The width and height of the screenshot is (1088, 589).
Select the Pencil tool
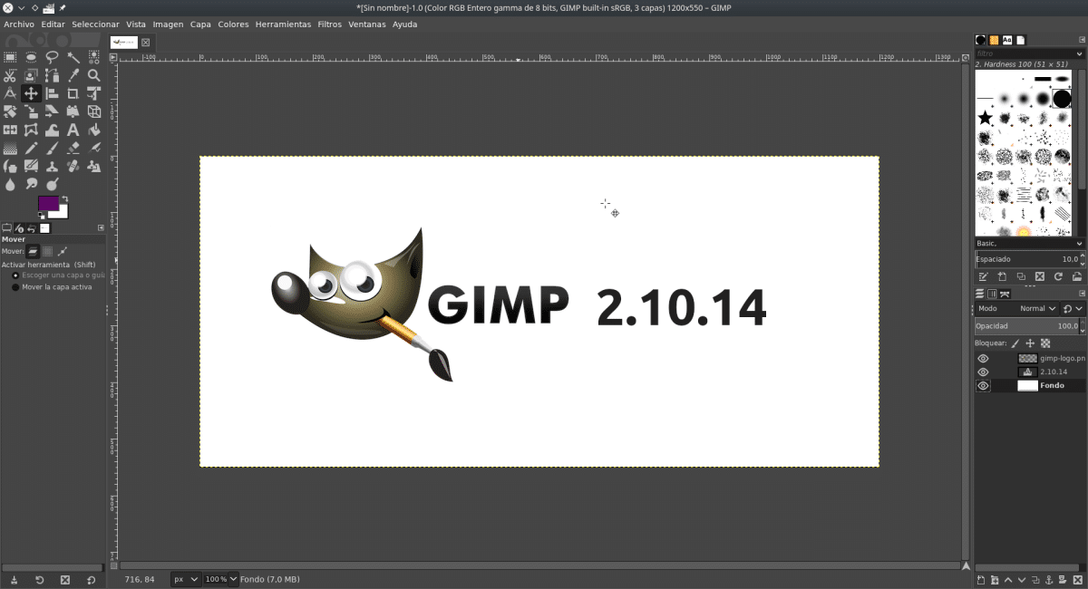tap(31, 148)
